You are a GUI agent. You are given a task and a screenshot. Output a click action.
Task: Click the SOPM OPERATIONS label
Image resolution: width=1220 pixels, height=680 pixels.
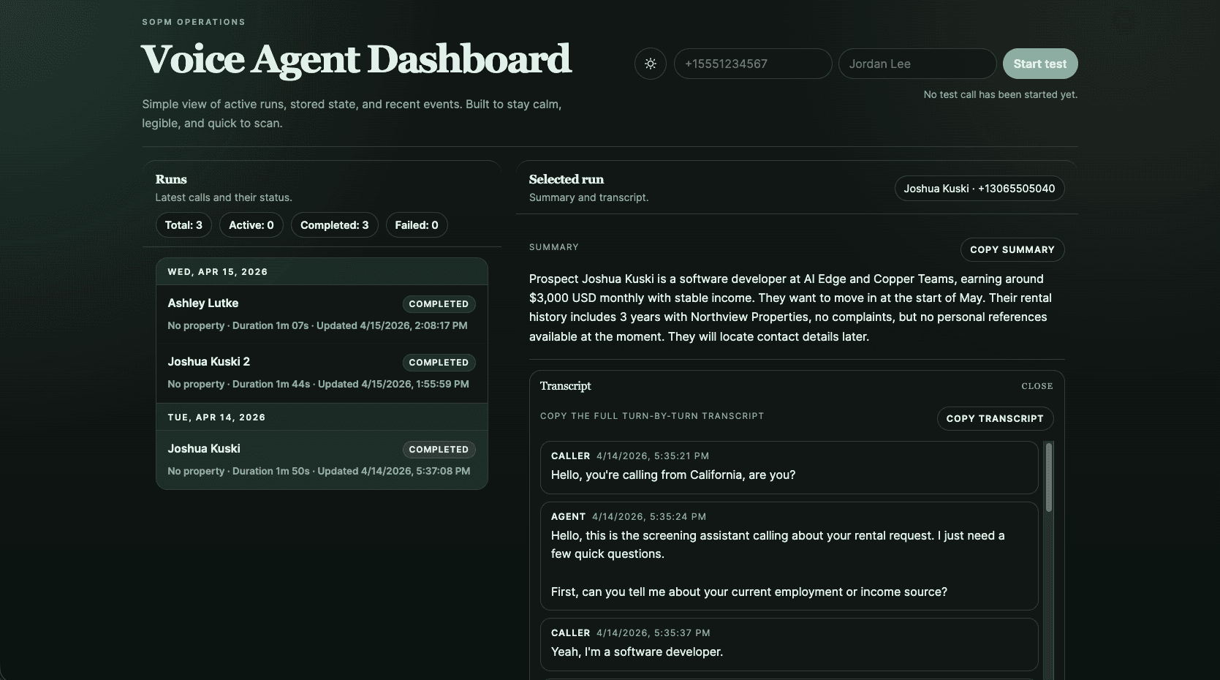tap(194, 21)
